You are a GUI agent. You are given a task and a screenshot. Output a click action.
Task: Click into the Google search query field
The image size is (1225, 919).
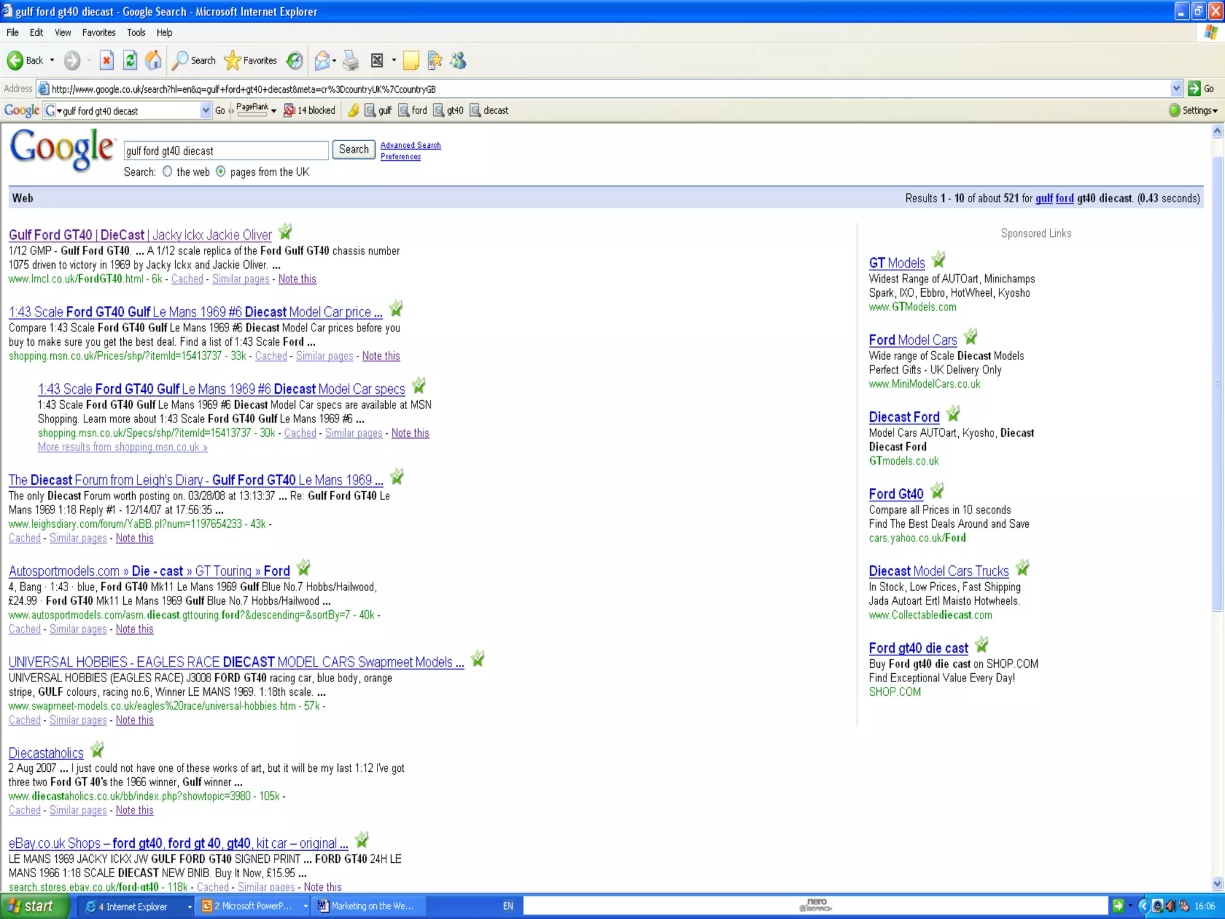point(226,150)
